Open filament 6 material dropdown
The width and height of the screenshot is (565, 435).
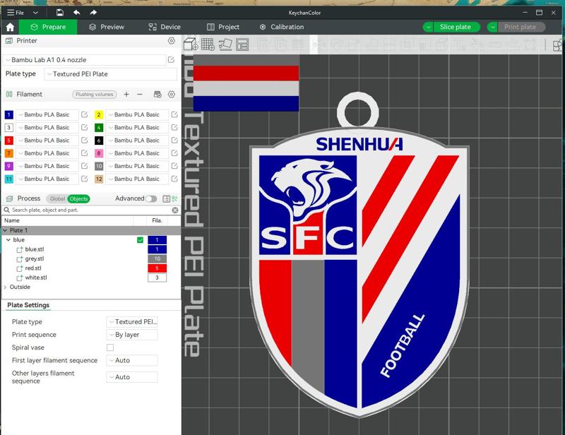pyautogui.click(x=137, y=141)
